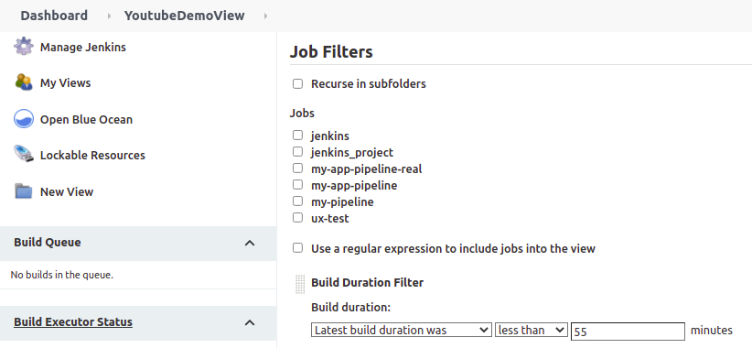
Task: Click the Lockable Resources USB drive icon
Action: (24, 155)
